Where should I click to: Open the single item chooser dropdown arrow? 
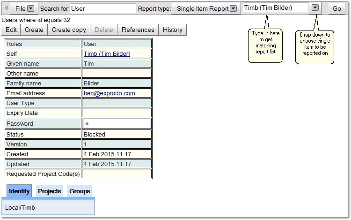click(x=315, y=8)
